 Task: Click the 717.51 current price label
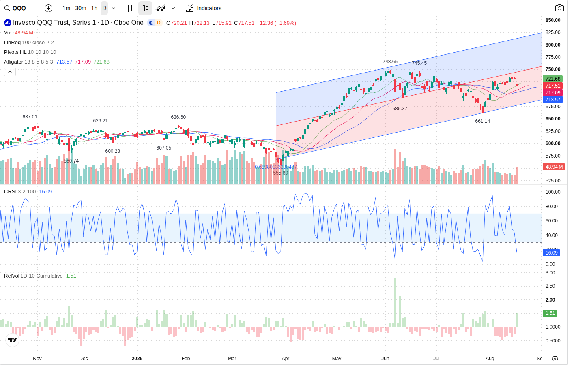pyautogui.click(x=552, y=86)
